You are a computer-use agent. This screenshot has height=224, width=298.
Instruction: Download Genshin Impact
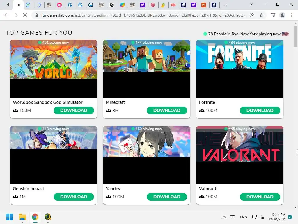[x=74, y=197]
